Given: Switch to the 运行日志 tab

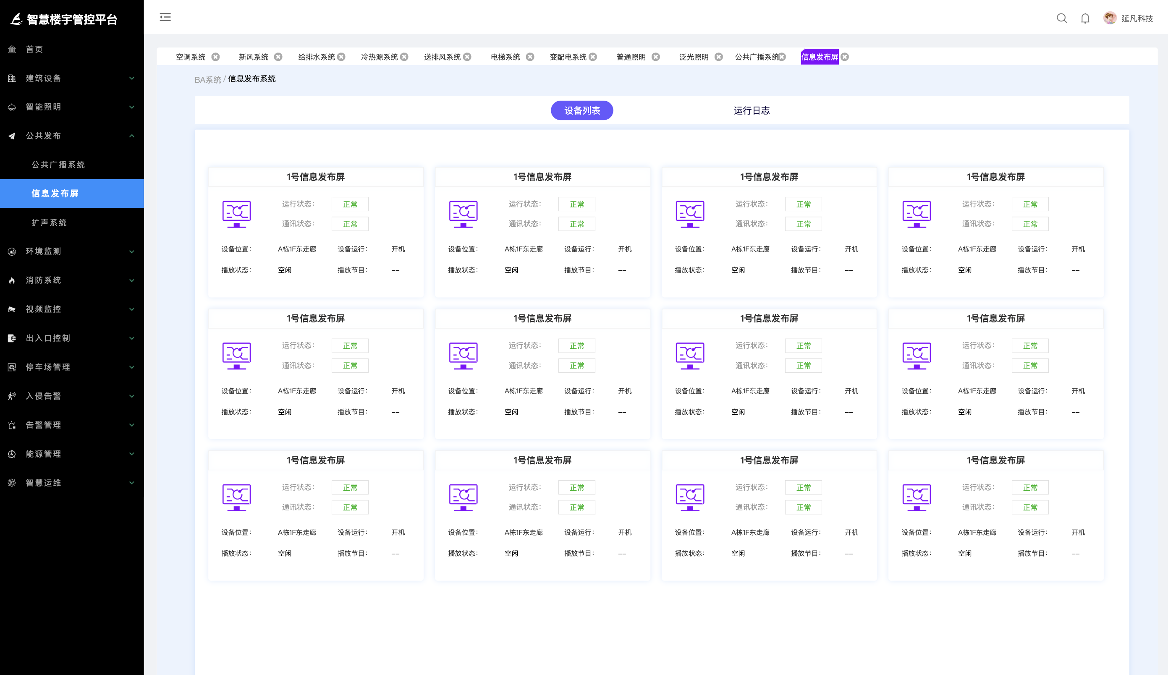Looking at the screenshot, I should (752, 111).
